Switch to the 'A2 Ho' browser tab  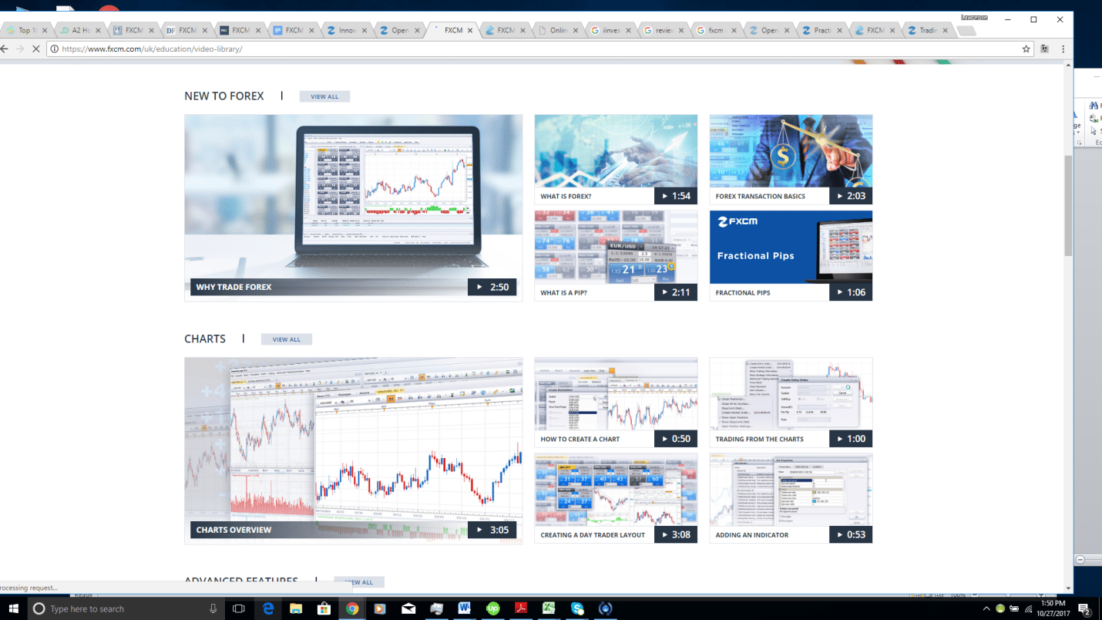point(81,30)
